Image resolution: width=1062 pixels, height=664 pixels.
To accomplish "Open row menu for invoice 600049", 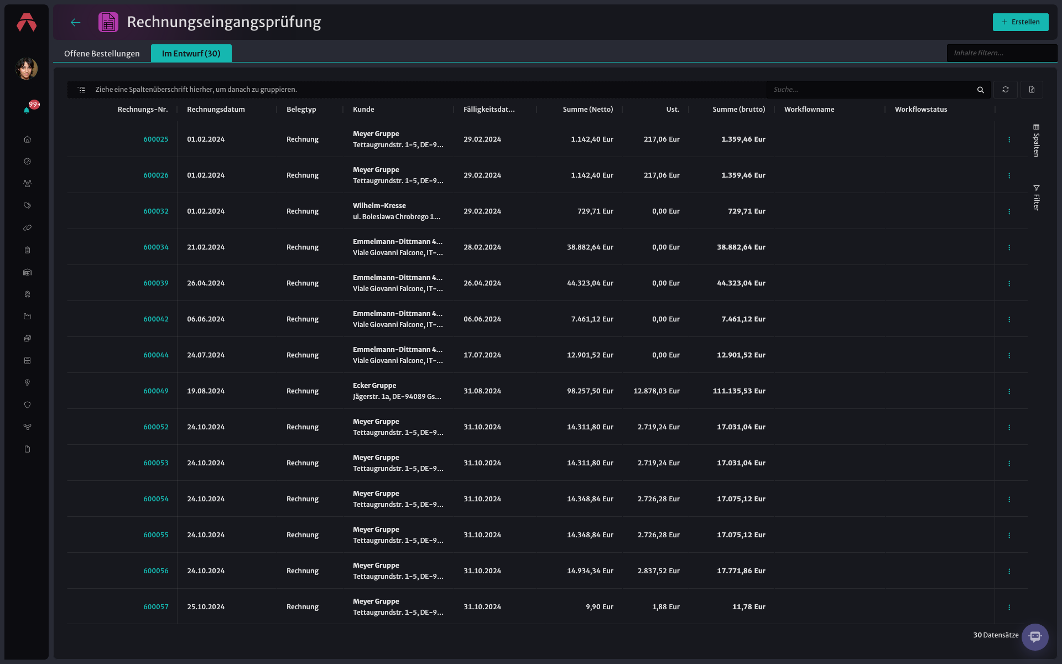I will click(1009, 391).
